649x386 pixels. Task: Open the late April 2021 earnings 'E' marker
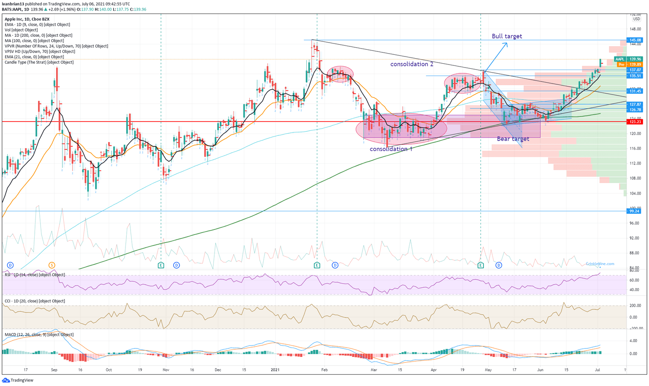click(480, 265)
